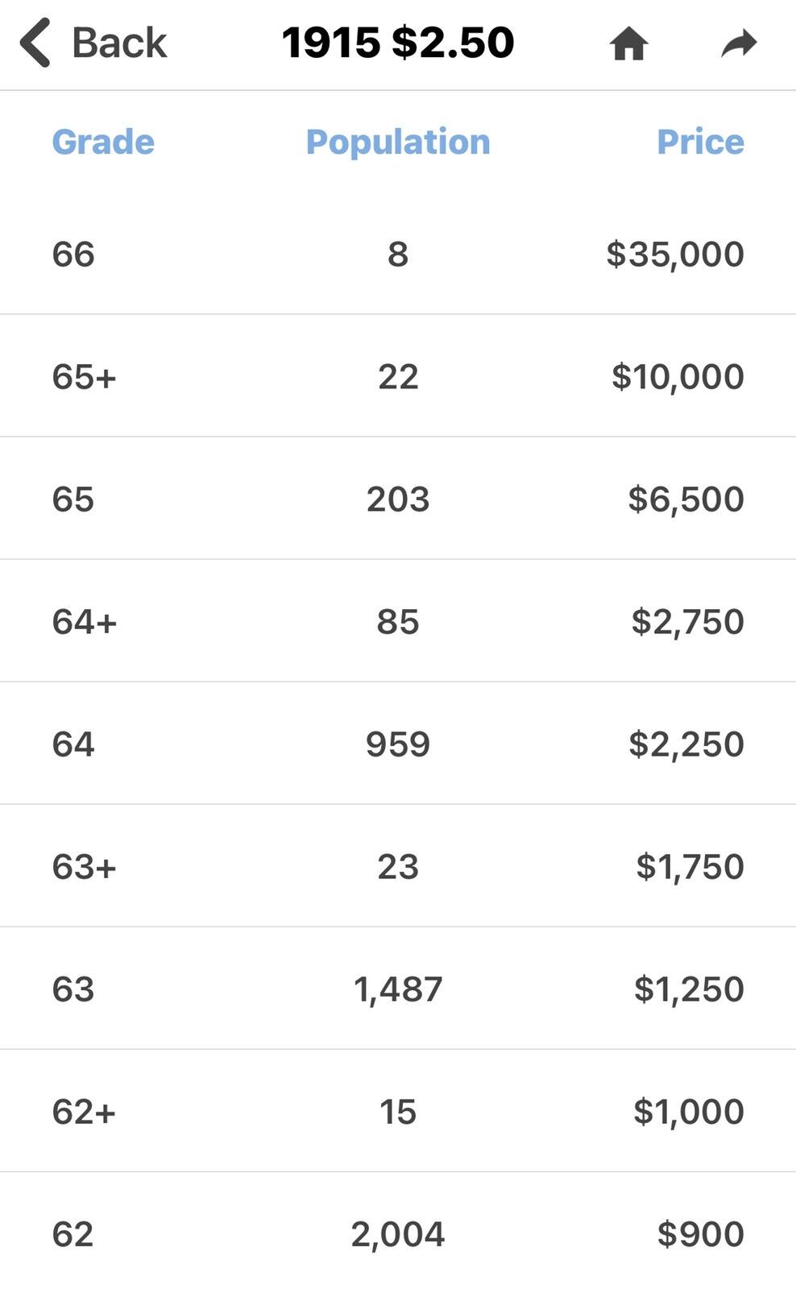Select the $1,250 price for grade 63
The image size is (796, 1289).
[x=689, y=989]
